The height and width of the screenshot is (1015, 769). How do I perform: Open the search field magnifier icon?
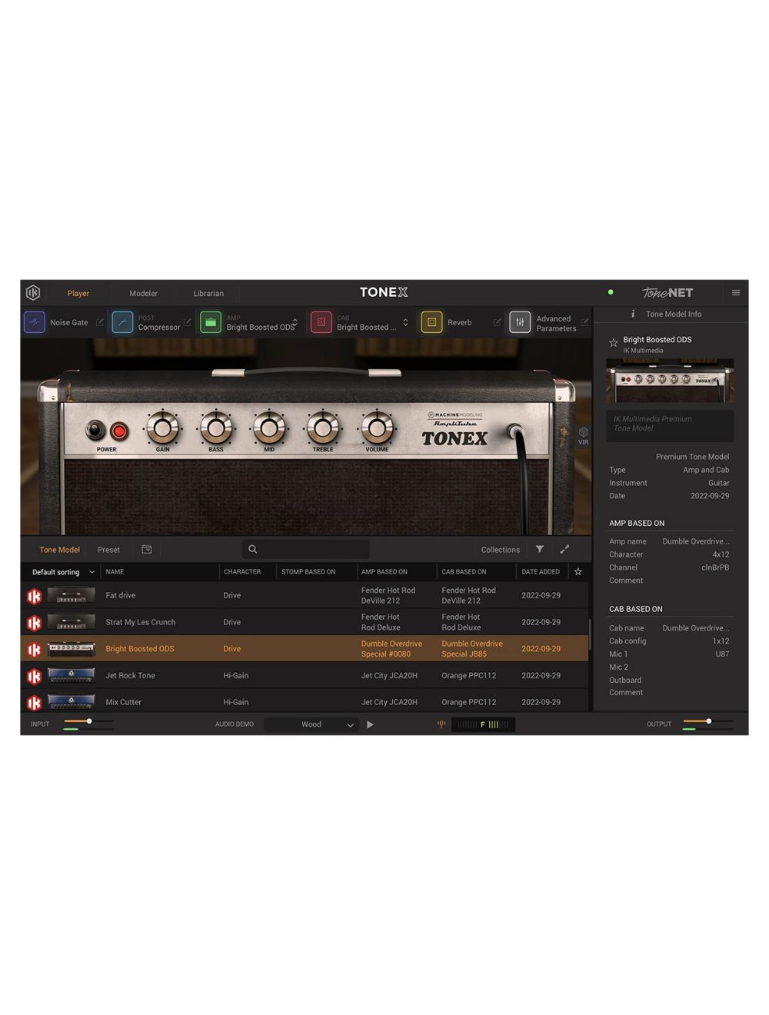tap(252, 549)
